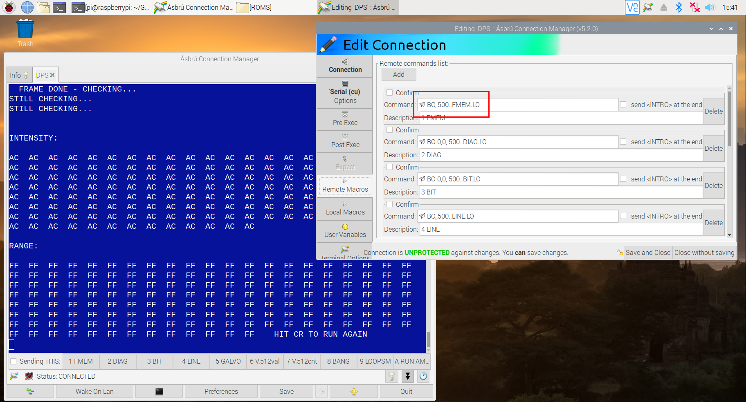The image size is (746, 402).
Task: Open the Local Macros panel
Action: tap(344, 209)
